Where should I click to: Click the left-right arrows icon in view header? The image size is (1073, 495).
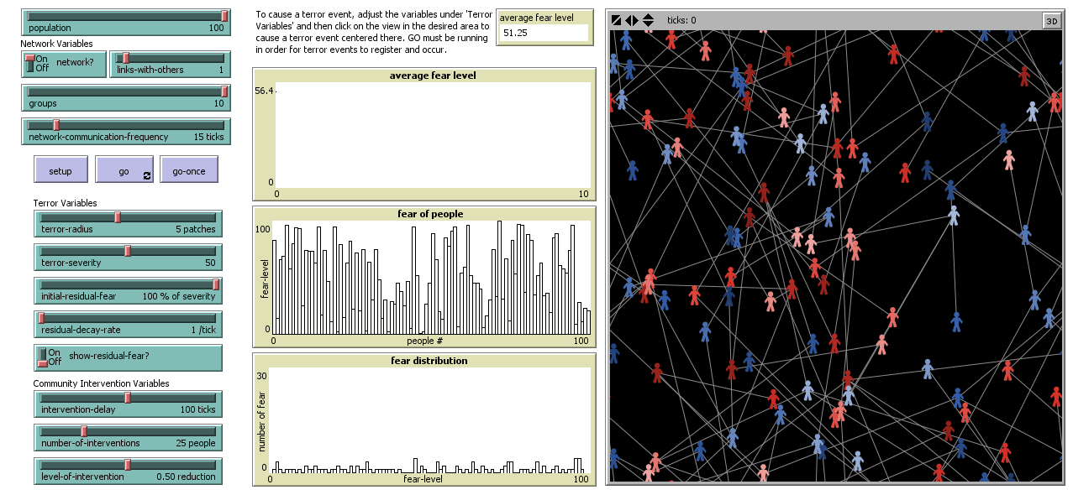632,20
